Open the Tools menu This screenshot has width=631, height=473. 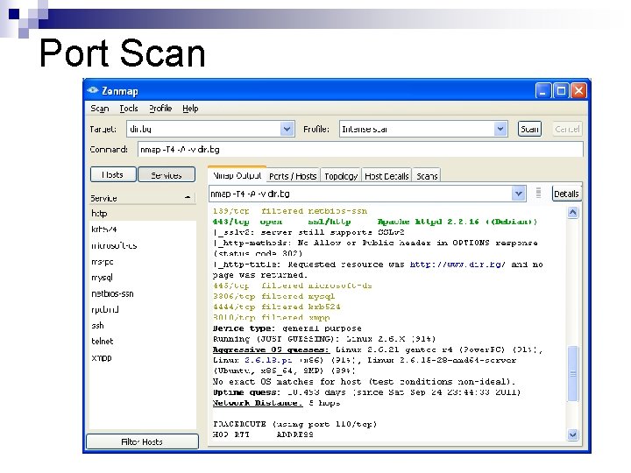[x=129, y=109]
